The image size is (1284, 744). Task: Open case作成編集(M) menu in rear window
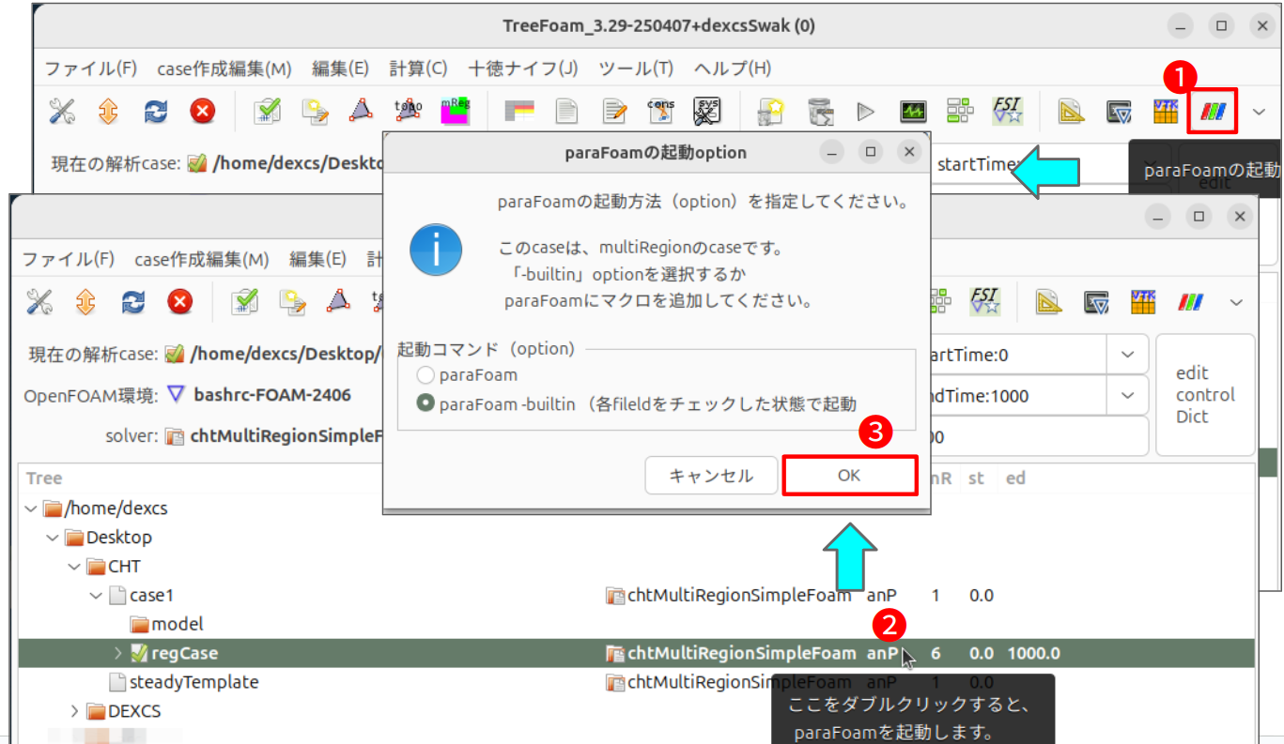click(225, 68)
